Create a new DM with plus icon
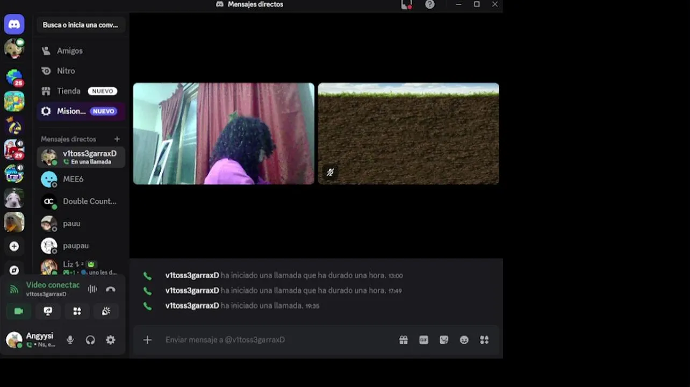The image size is (690, 387). (x=117, y=139)
